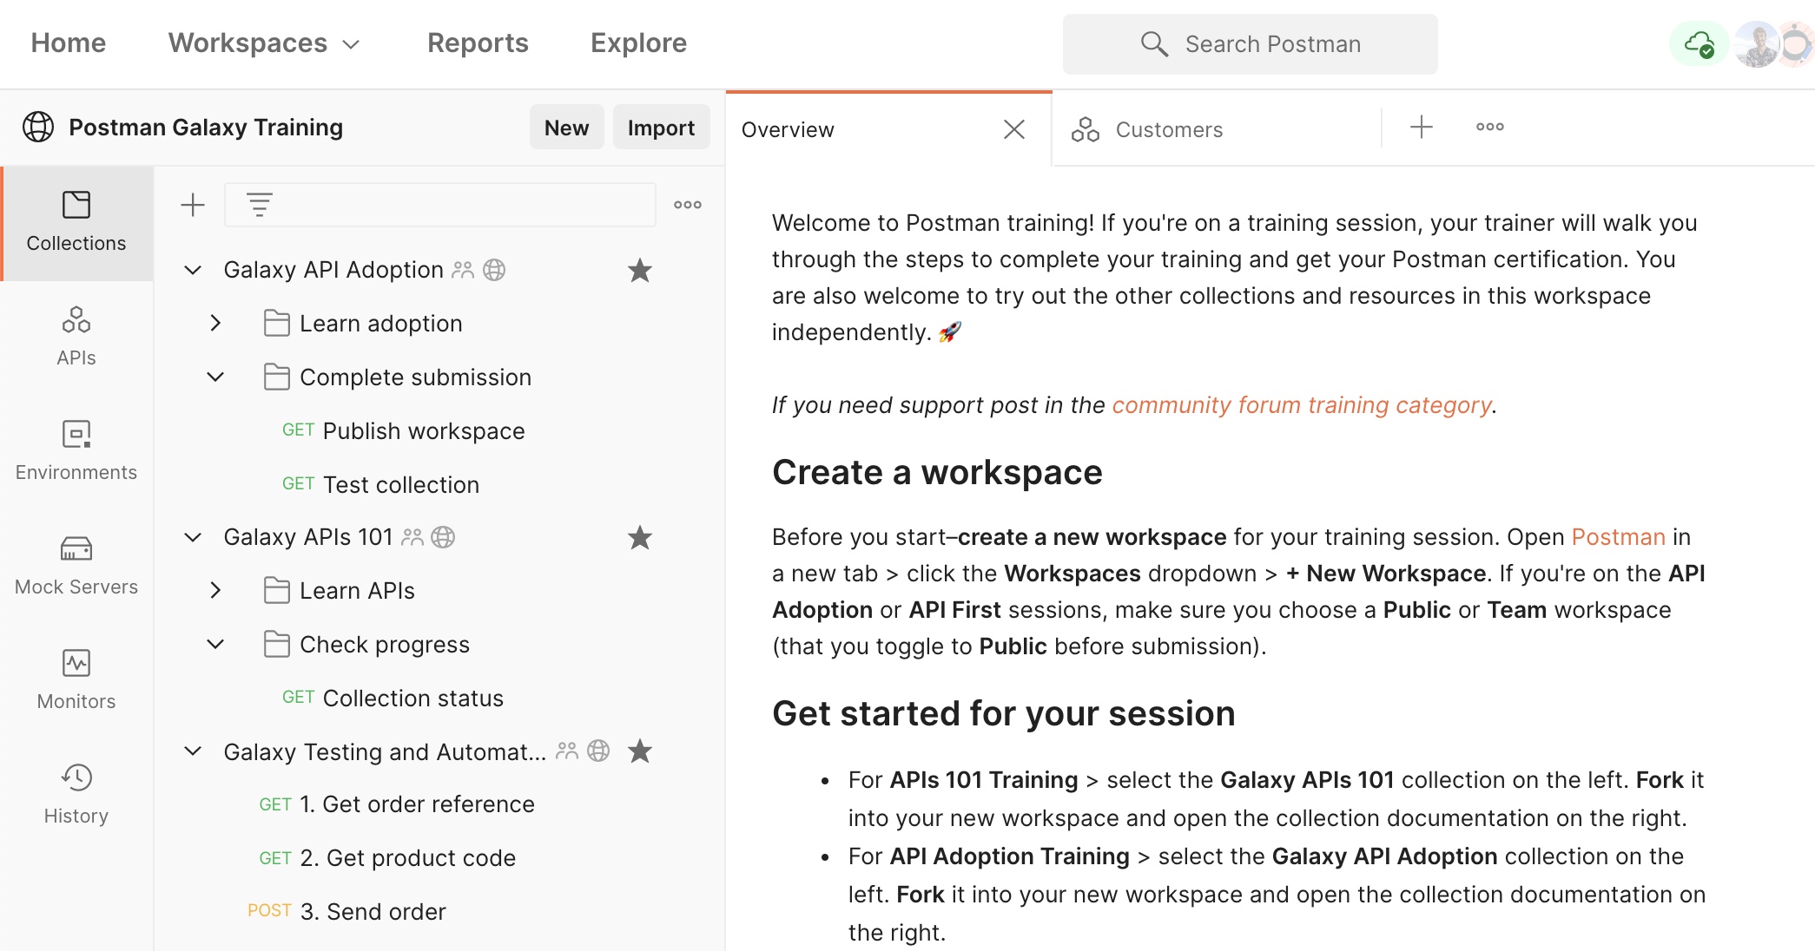Select the Galaxy APIs 101 collection name

308,537
